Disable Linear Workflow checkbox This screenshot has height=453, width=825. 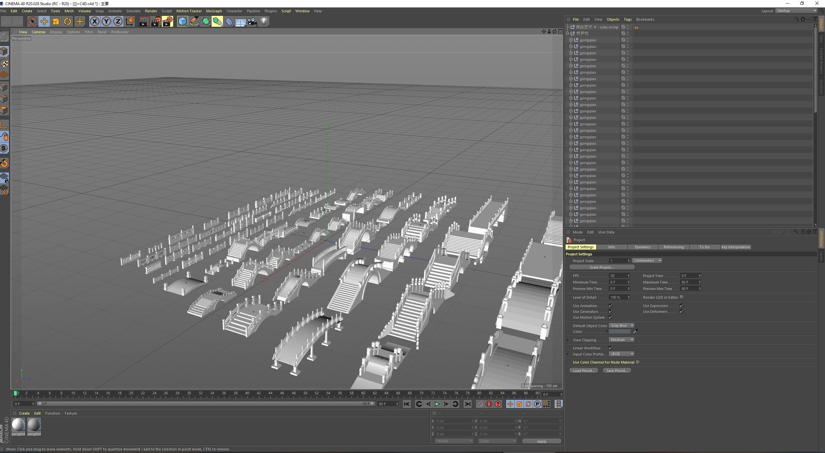coord(610,348)
